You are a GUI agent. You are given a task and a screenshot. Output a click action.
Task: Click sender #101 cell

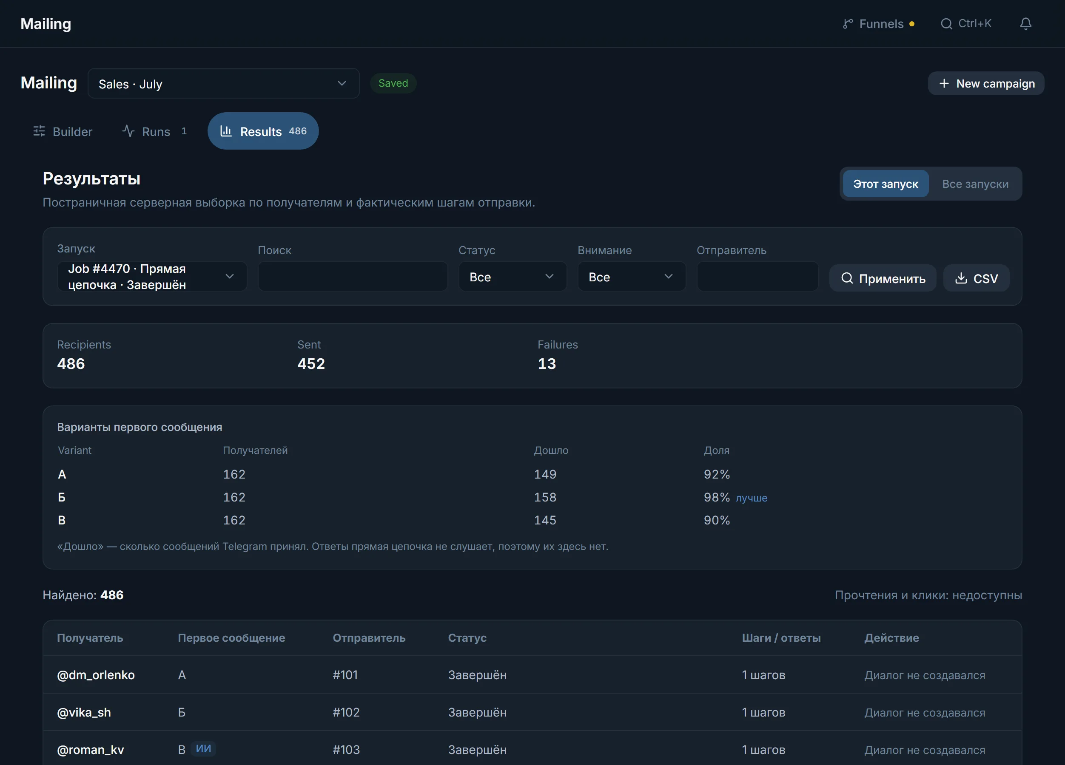pyautogui.click(x=345, y=675)
